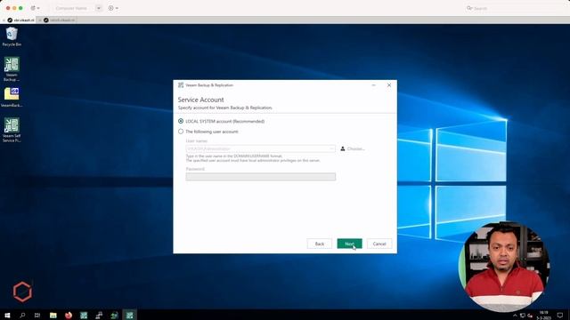
Task: Open the circular info dropdown in toolbar
Action: coord(113,8)
